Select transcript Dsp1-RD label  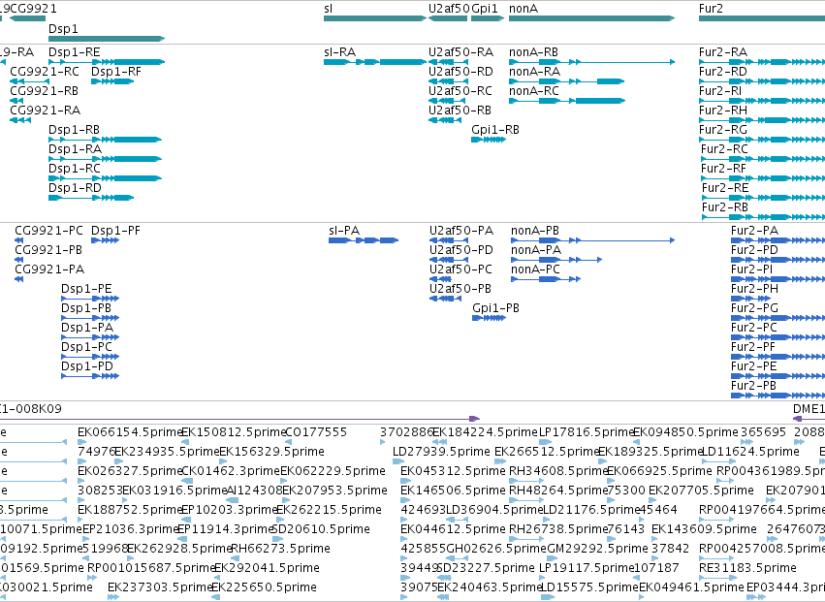pos(75,188)
